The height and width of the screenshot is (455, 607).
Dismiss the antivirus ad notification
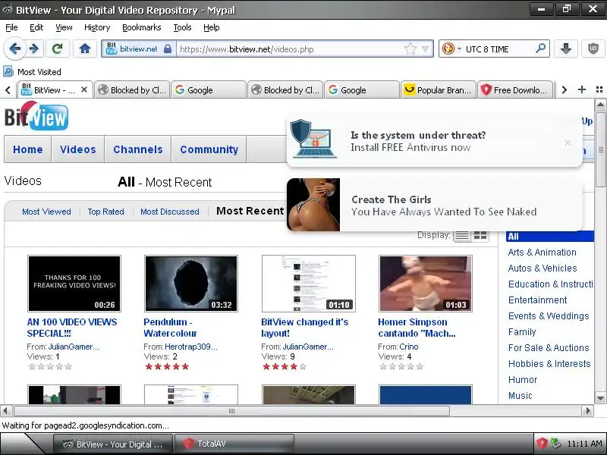[x=568, y=143]
